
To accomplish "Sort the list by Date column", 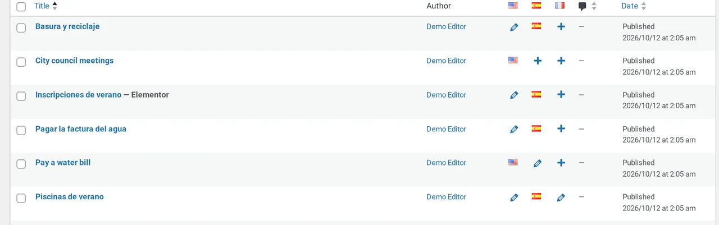I will click(x=634, y=6).
